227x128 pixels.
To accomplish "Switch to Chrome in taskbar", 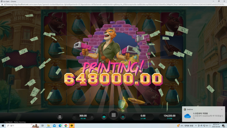I will coord(66,126).
